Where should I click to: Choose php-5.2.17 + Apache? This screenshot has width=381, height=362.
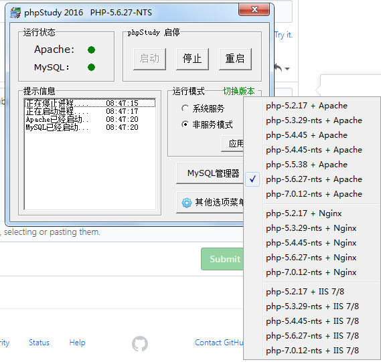tap(312, 106)
